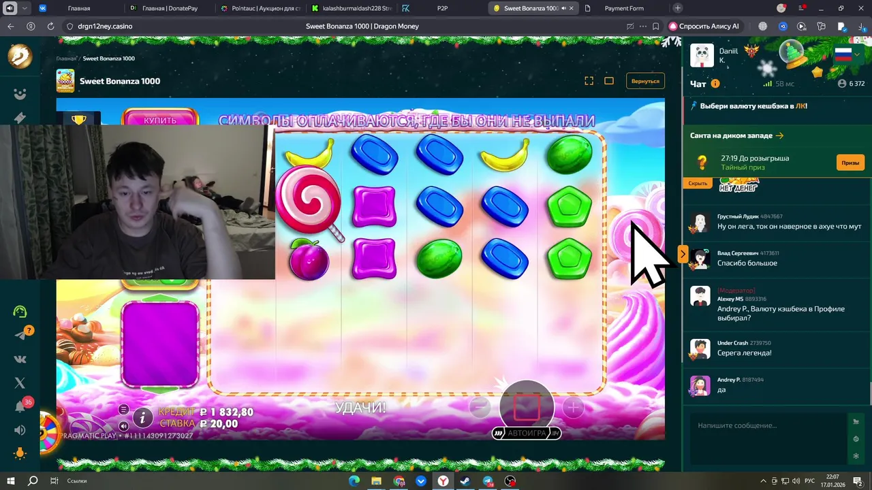Click the rocket icon in left sidebar
The height and width of the screenshot is (490, 872).
coord(20,118)
